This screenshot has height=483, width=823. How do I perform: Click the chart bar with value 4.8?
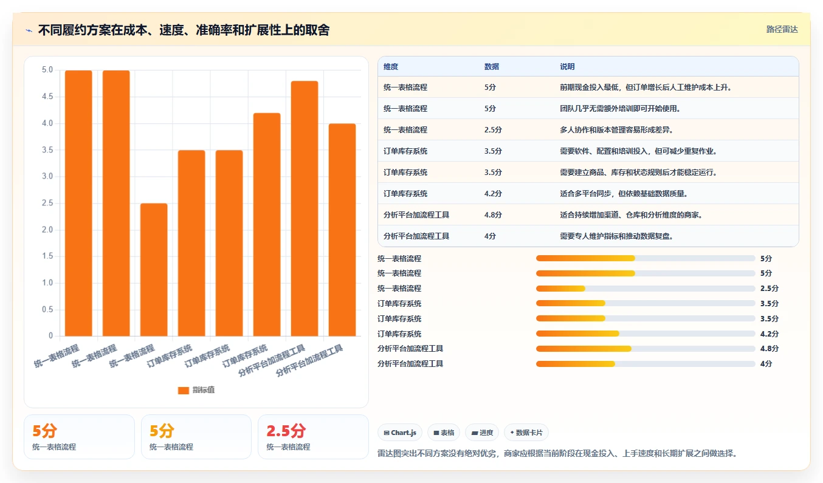tap(305, 208)
